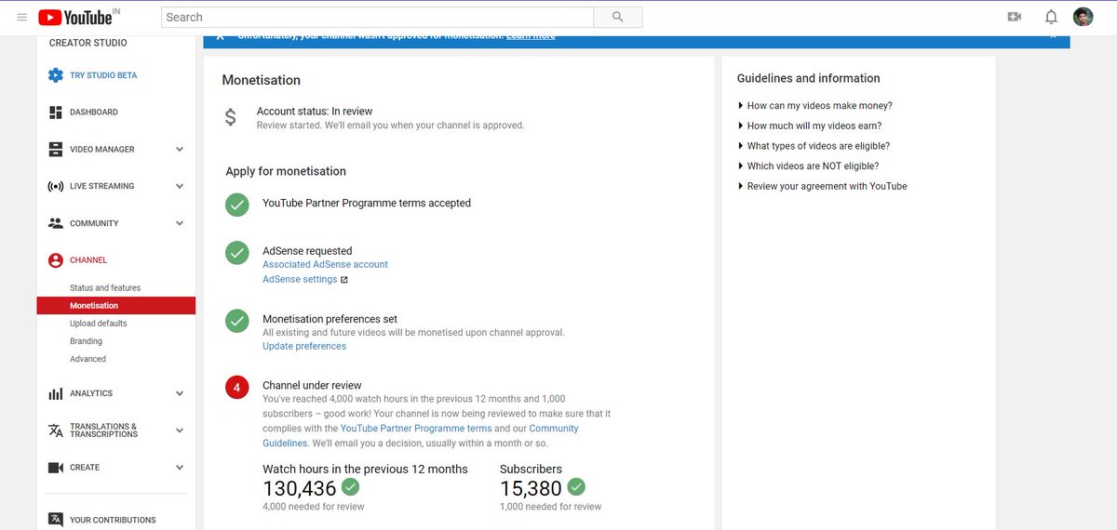Click Try Studio Beta link
This screenshot has width=1117, height=530.
103,75
